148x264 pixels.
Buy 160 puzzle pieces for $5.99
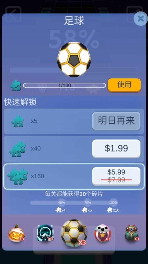pos(116,176)
